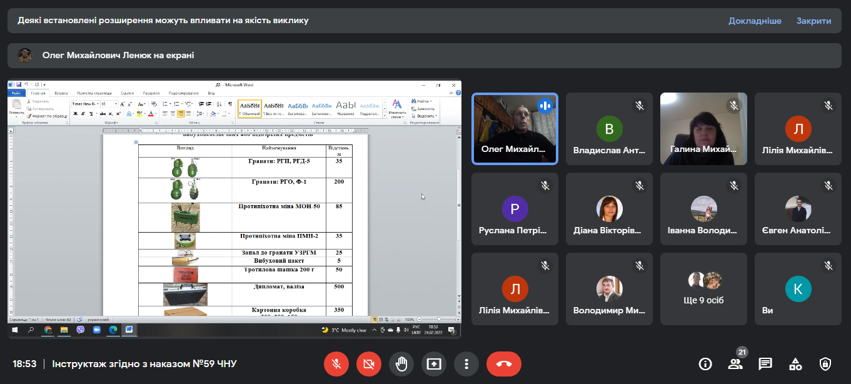
Task: Open host controls lock icon
Action: [825, 364]
